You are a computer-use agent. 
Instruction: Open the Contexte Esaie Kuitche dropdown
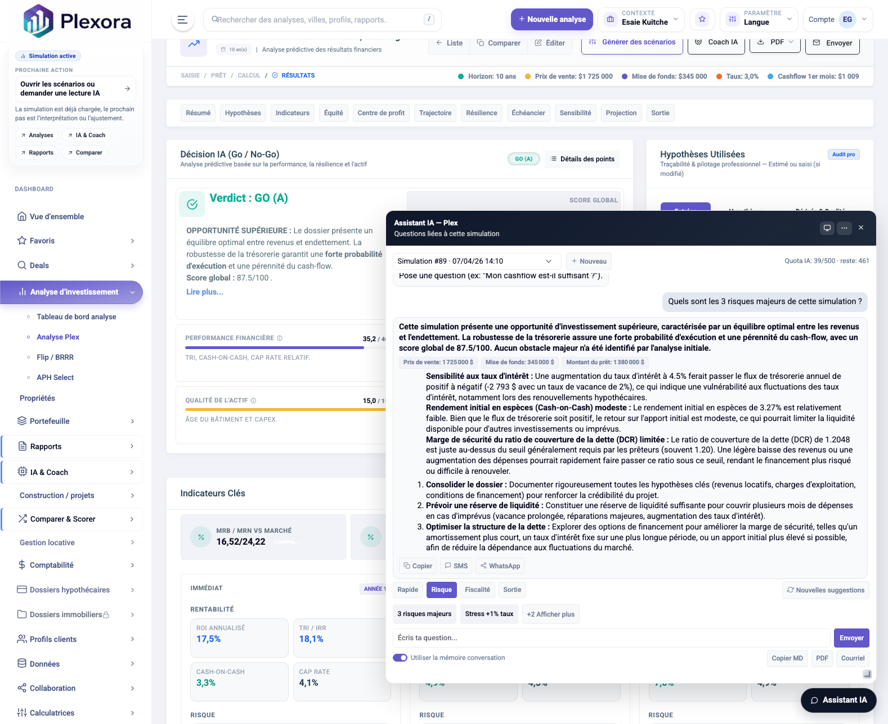641,20
